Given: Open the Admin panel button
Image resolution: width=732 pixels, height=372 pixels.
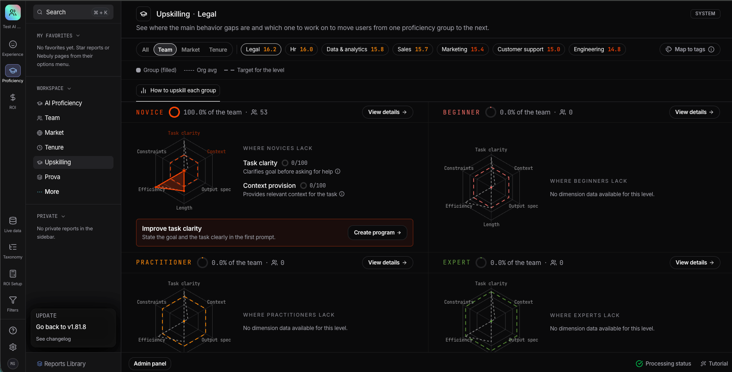Looking at the screenshot, I should click(x=150, y=364).
